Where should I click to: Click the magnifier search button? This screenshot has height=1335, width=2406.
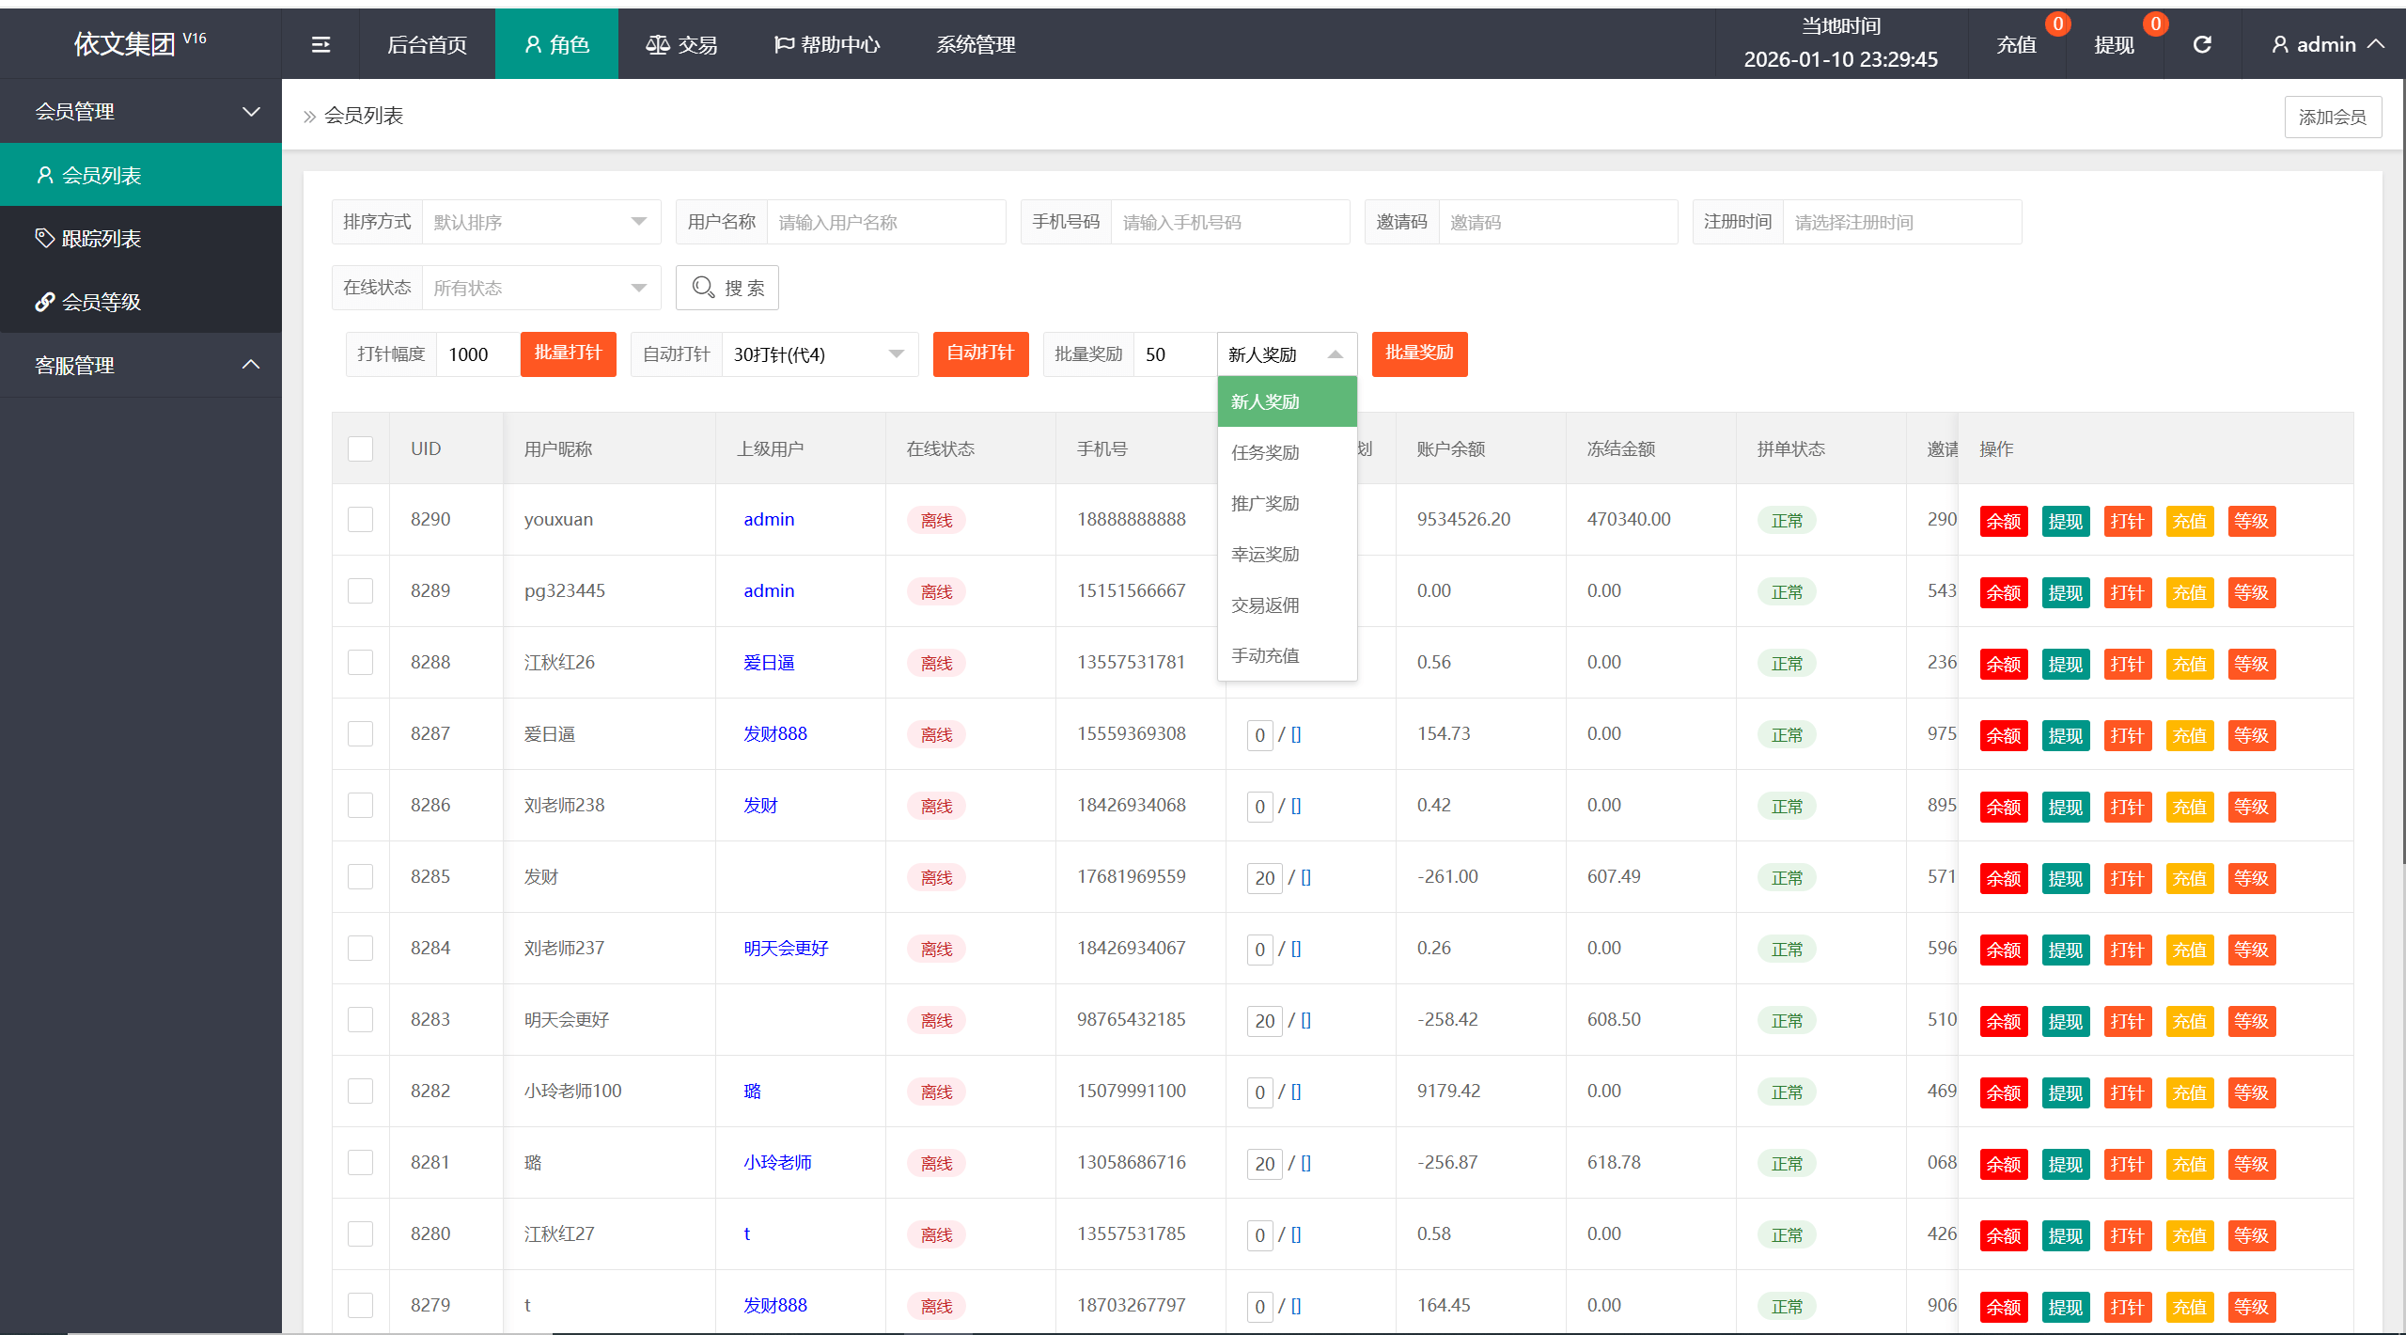click(727, 288)
